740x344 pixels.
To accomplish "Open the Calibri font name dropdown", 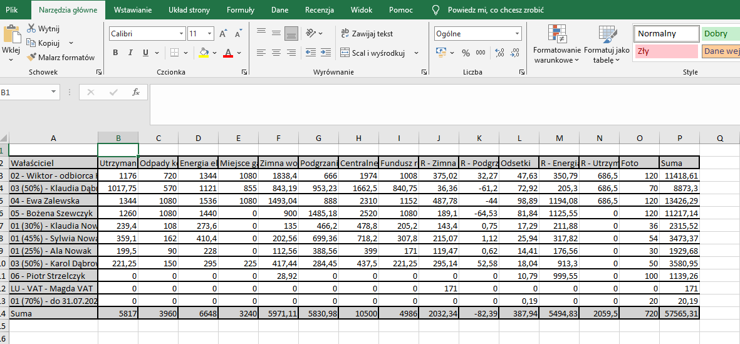I will pos(182,34).
